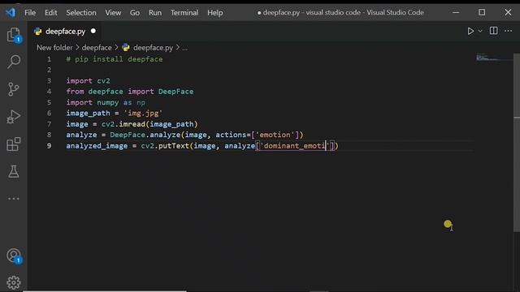Screen dimensions: 520x292
Task: Click the 'emotion' string on line 8
Action: click(275, 135)
